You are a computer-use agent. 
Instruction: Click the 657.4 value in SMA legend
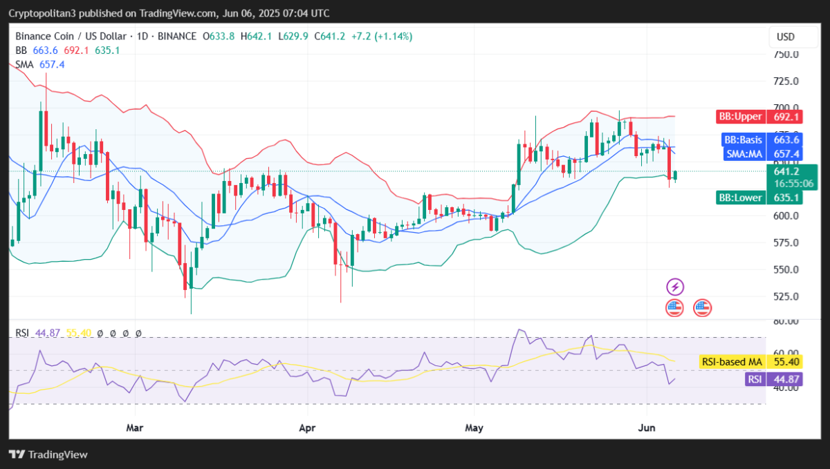click(53, 64)
